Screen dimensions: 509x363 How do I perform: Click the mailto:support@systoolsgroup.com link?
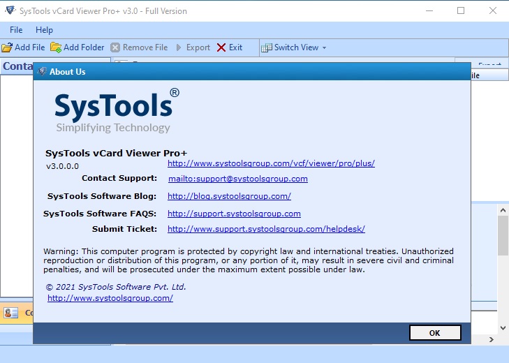pyautogui.click(x=238, y=179)
